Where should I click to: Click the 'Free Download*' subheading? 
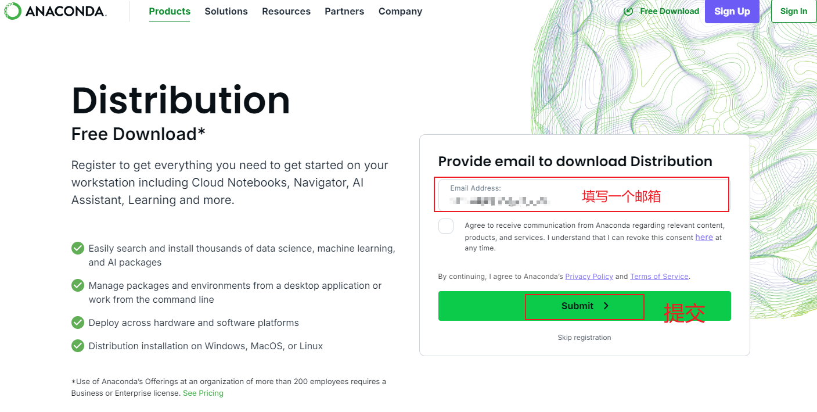point(138,134)
